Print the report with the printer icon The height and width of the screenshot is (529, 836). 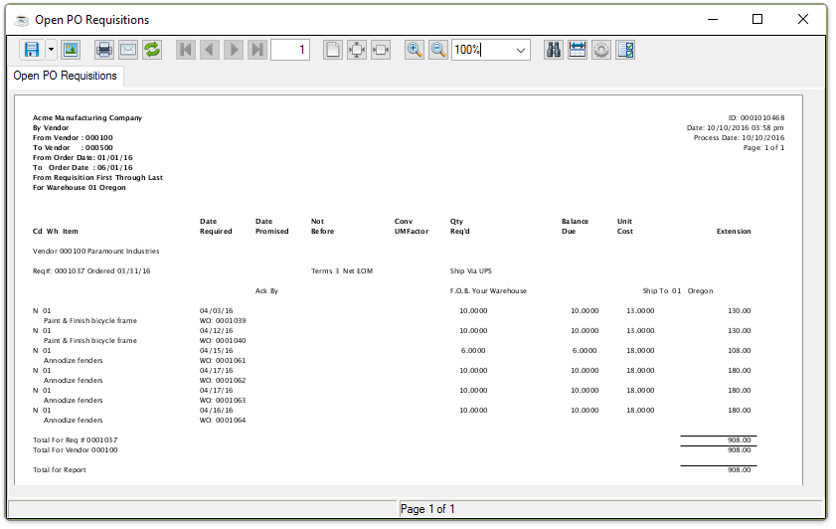point(103,50)
